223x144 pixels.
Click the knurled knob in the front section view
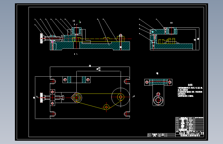41,38
